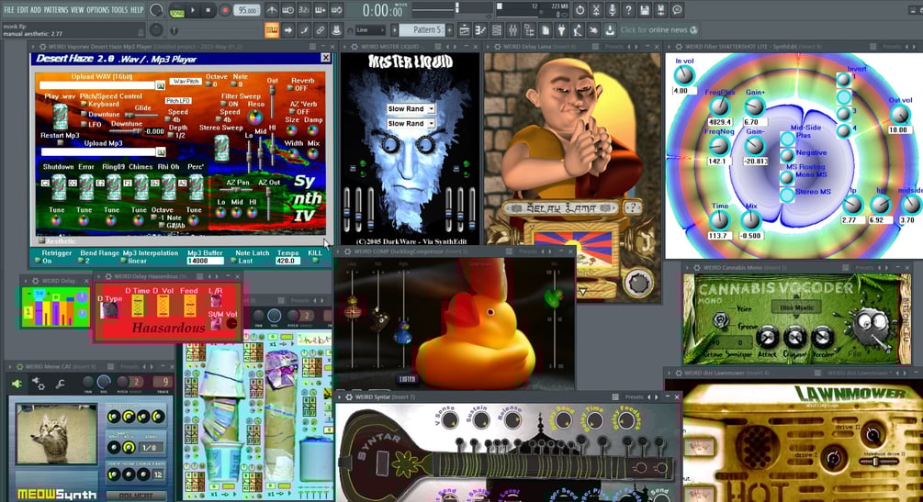Toggle the metronome icon in transport toolbar
Screen dimensions: 923x502
[x=271, y=11]
